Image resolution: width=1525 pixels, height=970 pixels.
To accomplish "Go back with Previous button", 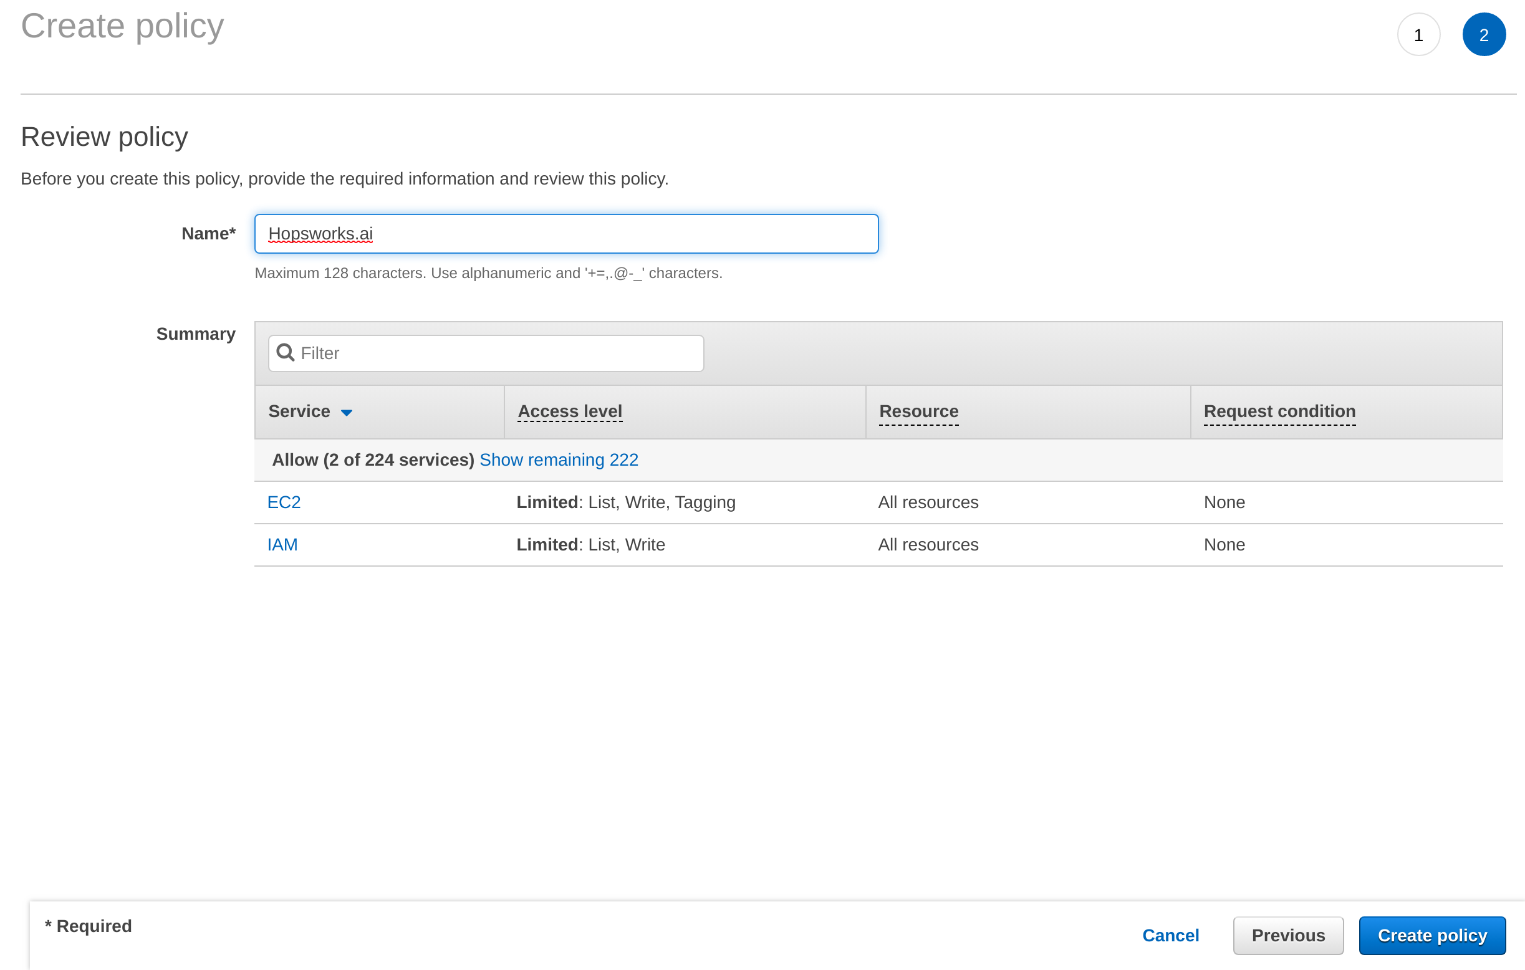I will click(x=1287, y=935).
